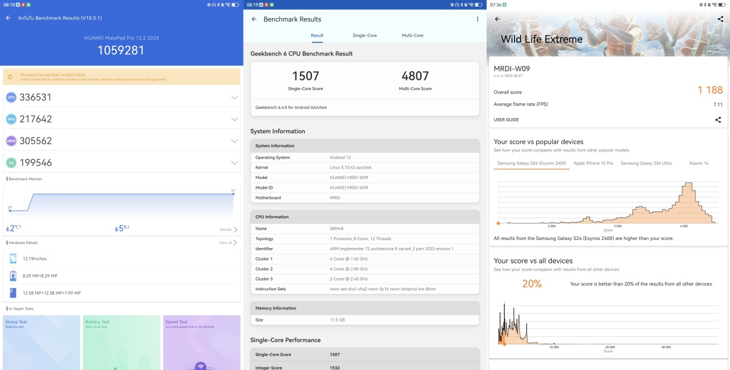Screen dimensions: 730x370
Task: Tap the unverified score warning banner
Action: click(121, 77)
